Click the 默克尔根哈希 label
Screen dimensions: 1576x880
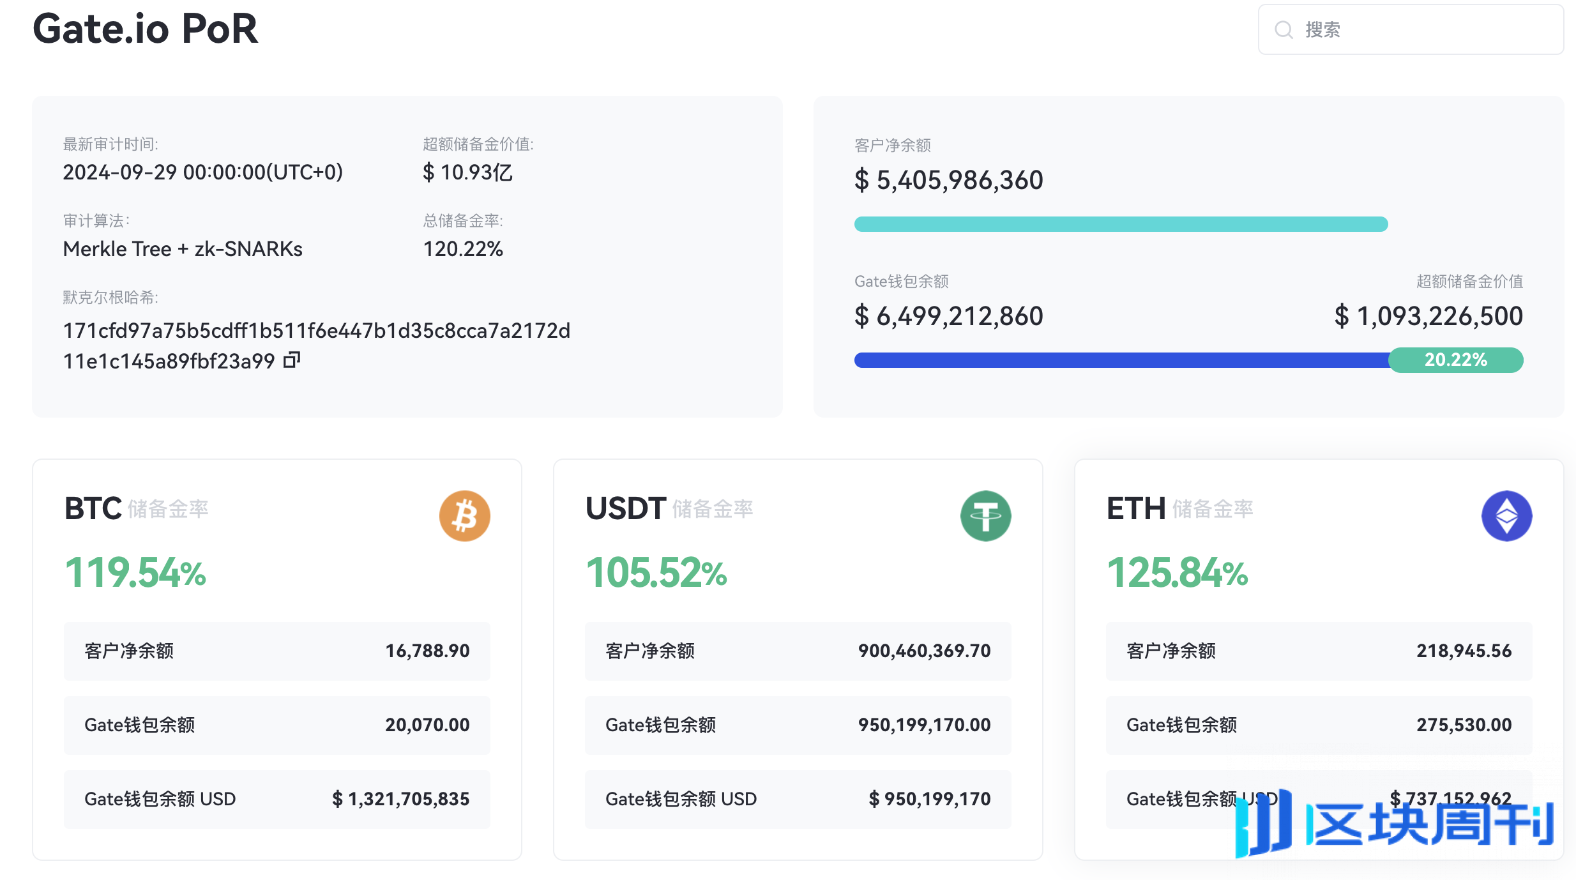(x=110, y=298)
